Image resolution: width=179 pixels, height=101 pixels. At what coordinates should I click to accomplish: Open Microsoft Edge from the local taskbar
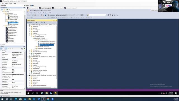click(x=16, y=99)
